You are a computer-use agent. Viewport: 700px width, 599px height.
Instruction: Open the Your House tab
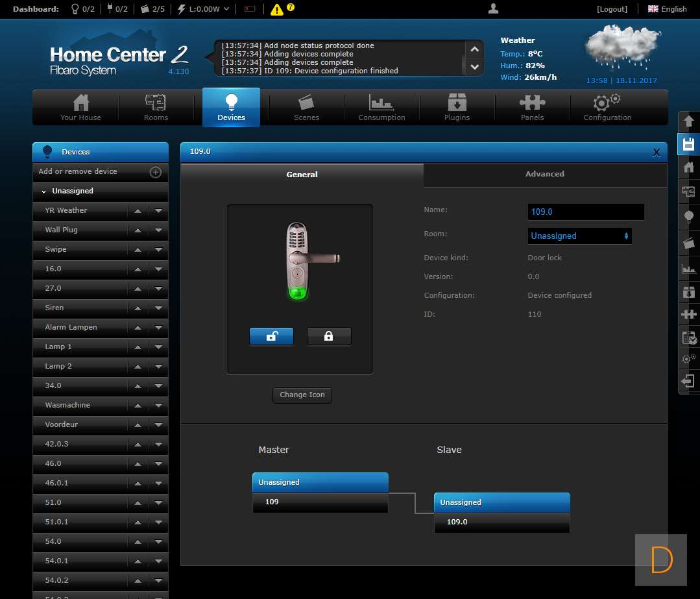pyautogui.click(x=81, y=108)
